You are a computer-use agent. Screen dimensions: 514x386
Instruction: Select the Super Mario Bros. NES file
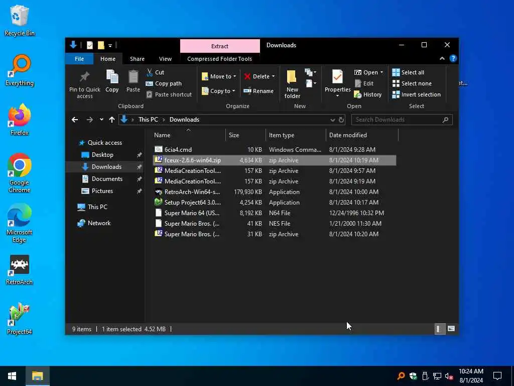[x=275, y=223]
